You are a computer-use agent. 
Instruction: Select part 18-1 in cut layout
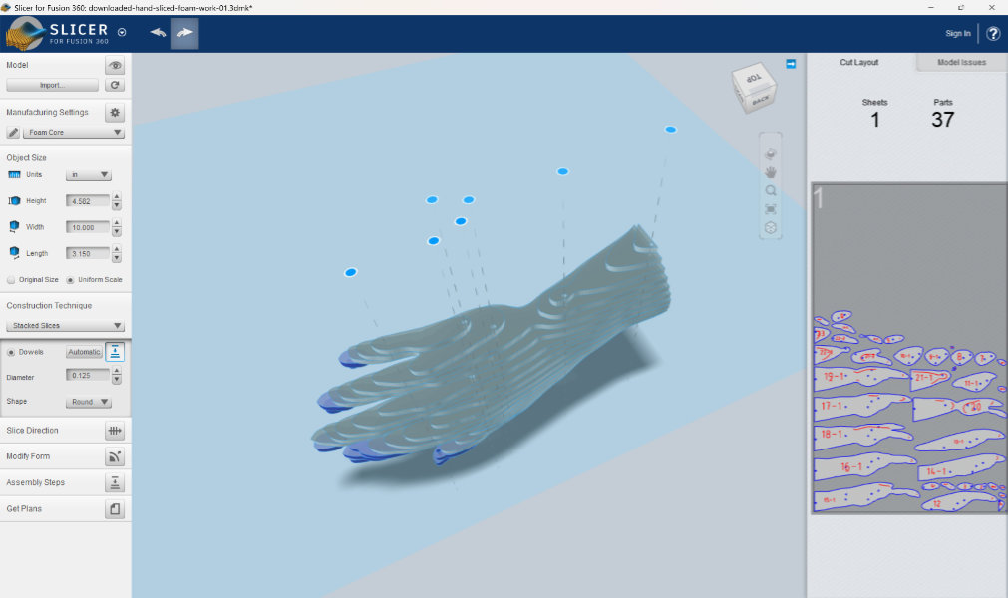[862, 435]
